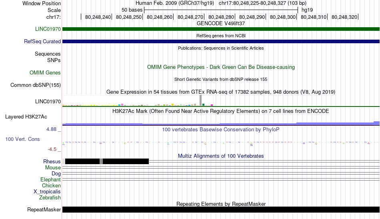This screenshot has width=380, height=219.
Task: Click the H3K27Ac signal graph
Action: pos(221,124)
